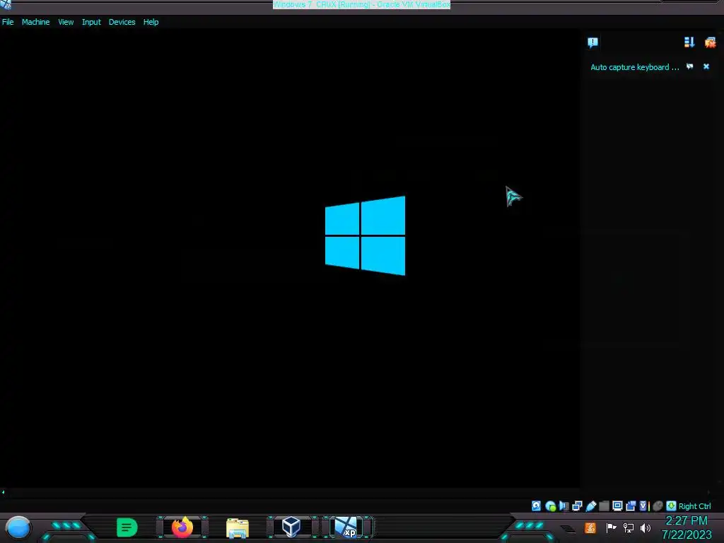Click the network tray icon in the taskbar
Screen dimensions: 724x543
click(x=629, y=527)
